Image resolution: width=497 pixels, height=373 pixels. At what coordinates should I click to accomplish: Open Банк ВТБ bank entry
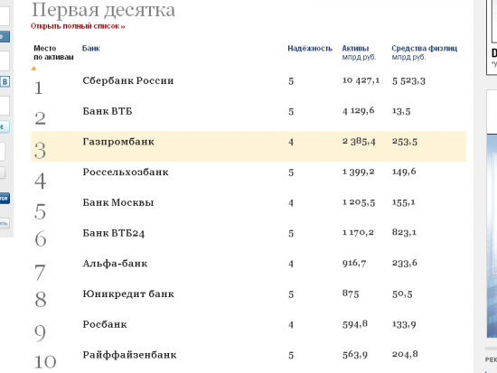(108, 112)
